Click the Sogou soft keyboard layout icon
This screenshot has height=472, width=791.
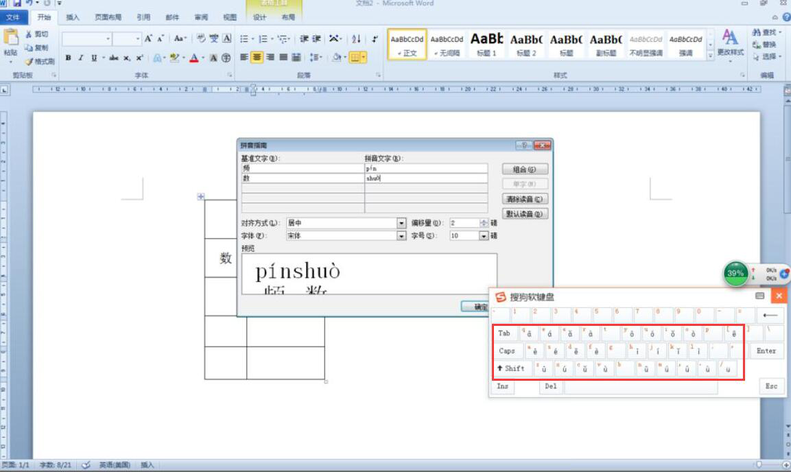point(760,296)
